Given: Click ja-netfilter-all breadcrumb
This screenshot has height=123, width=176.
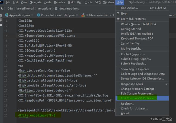Looking at the screenshot, I should coord(25,9).
